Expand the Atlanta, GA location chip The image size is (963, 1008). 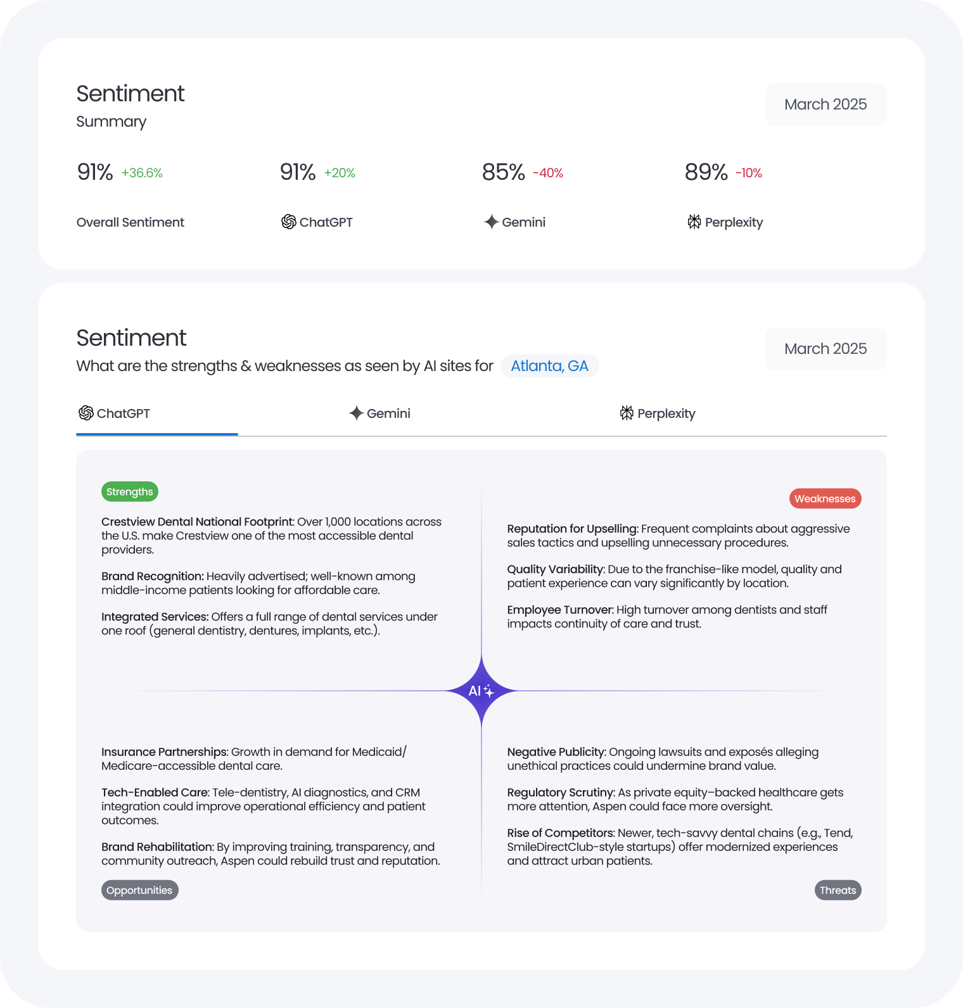[550, 365]
